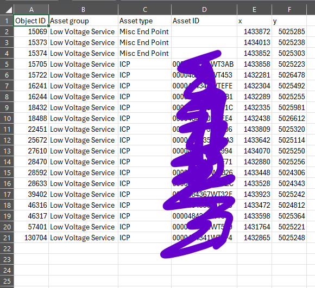Image resolution: width=315 pixels, height=288 pixels.
Task: Select x value 1432880
Action: [254, 162]
